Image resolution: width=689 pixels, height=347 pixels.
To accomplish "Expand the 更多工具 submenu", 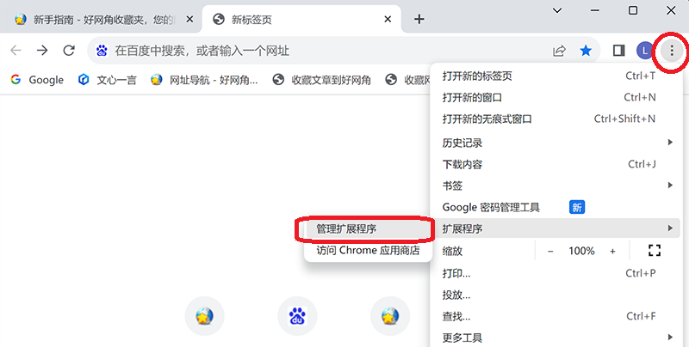I will click(x=557, y=338).
